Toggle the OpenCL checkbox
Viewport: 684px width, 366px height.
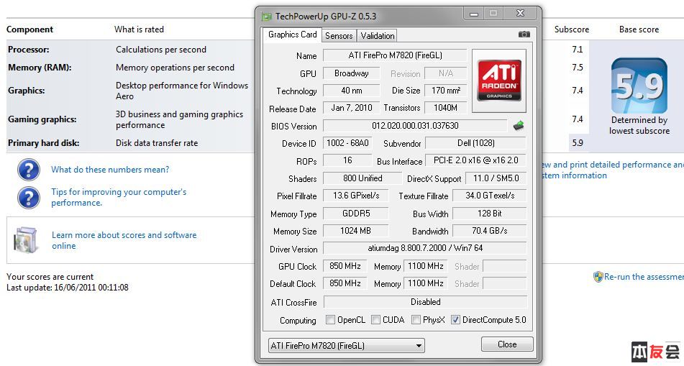point(330,320)
